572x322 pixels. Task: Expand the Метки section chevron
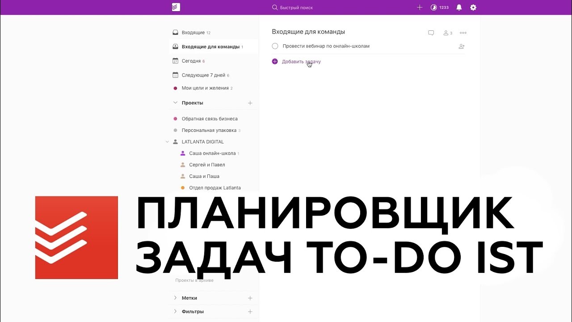[175, 298]
